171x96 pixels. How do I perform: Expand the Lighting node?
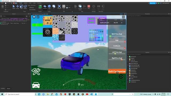click(128, 60)
